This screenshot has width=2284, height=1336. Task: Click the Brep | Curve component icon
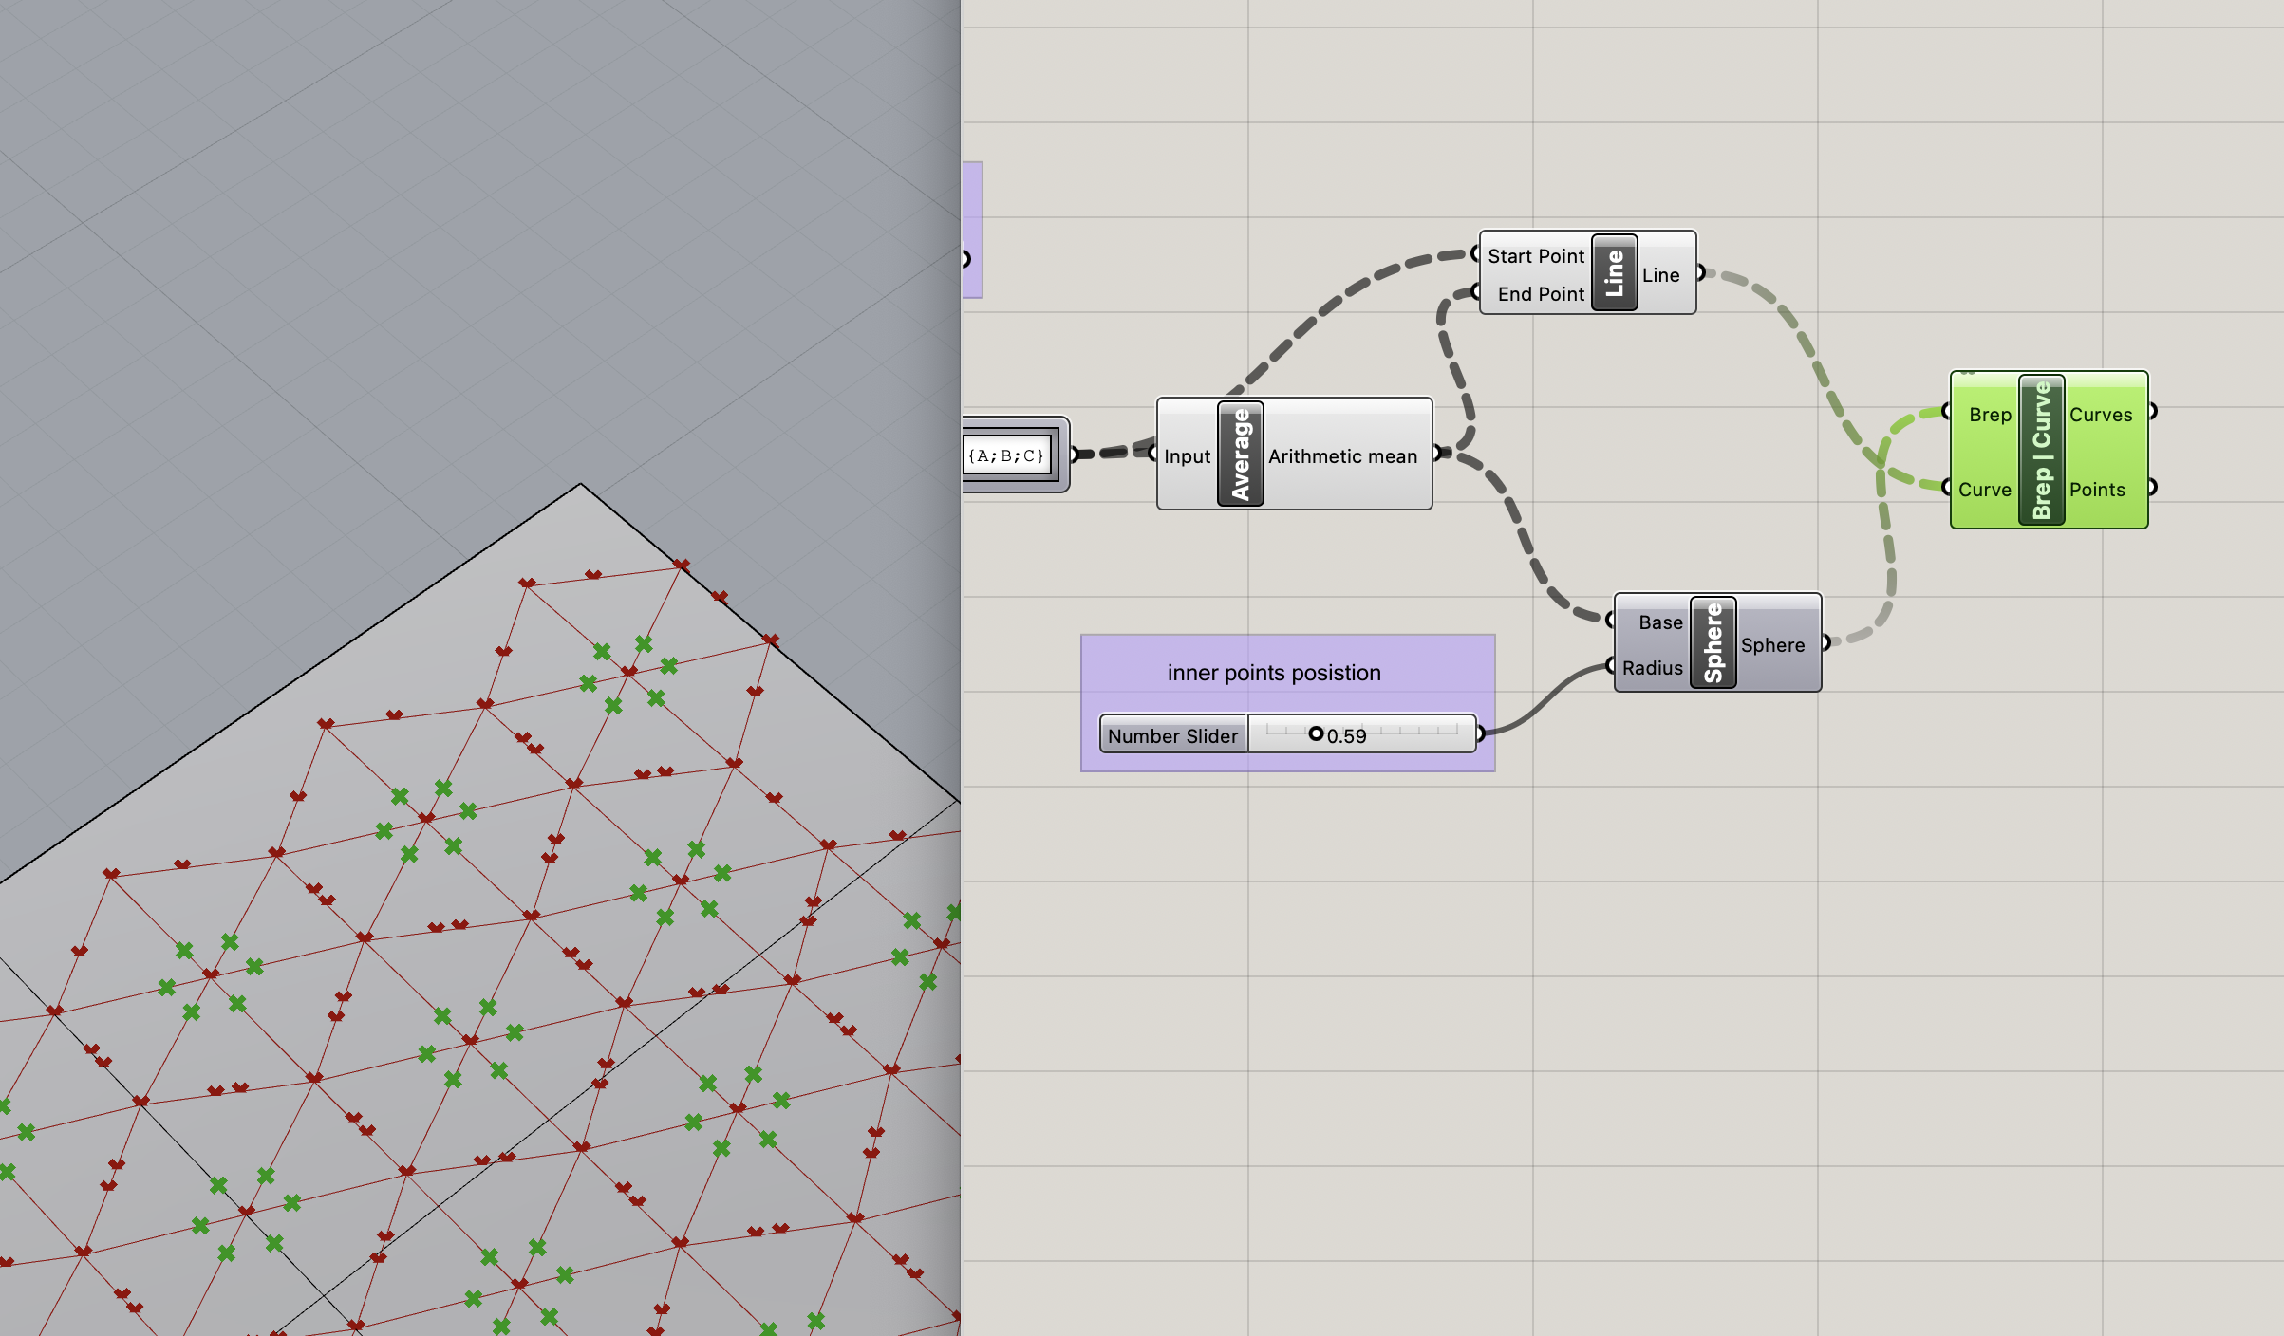2041,449
